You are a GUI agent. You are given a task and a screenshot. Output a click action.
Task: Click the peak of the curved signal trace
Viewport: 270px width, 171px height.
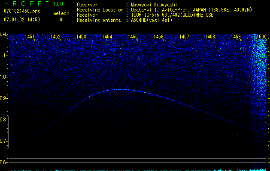(x=121, y=89)
